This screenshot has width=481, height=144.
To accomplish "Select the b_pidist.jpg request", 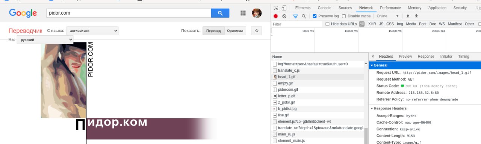I will [317, 109].
